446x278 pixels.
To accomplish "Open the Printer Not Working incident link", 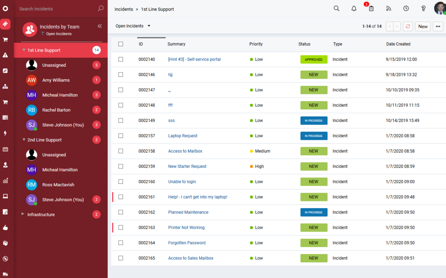I will [186, 228].
